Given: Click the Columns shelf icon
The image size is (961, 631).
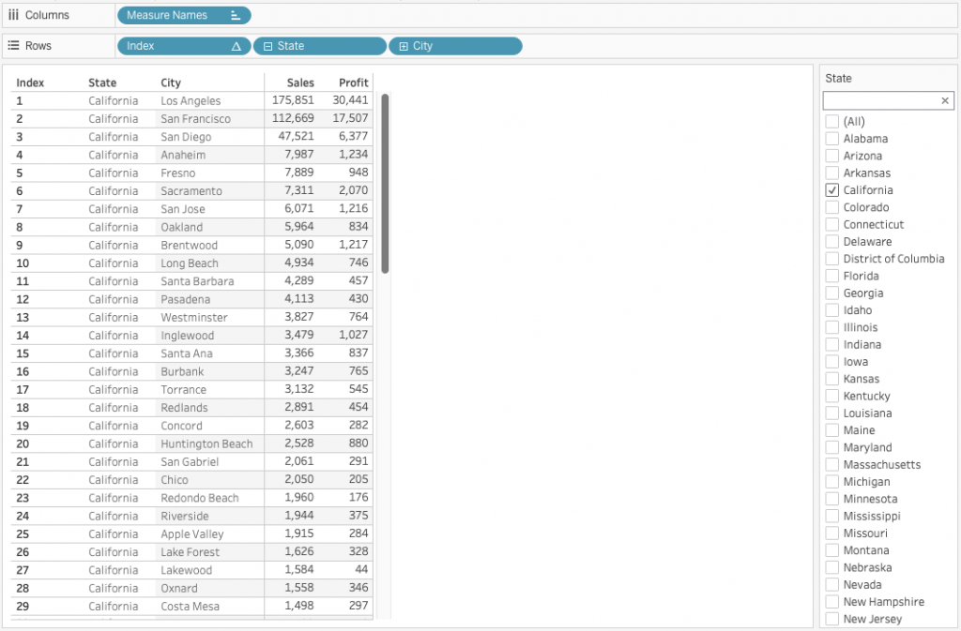Looking at the screenshot, I should pyautogui.click(x=13, y=15).
